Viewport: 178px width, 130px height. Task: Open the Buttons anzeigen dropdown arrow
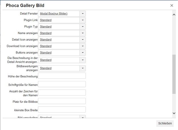point(82,53)
